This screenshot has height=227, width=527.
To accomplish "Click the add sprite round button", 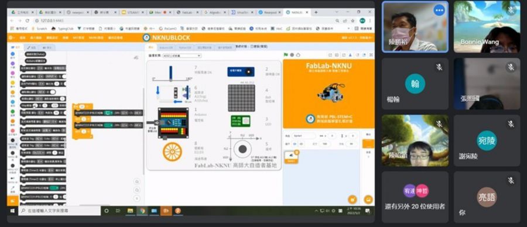I will point(352,199).
